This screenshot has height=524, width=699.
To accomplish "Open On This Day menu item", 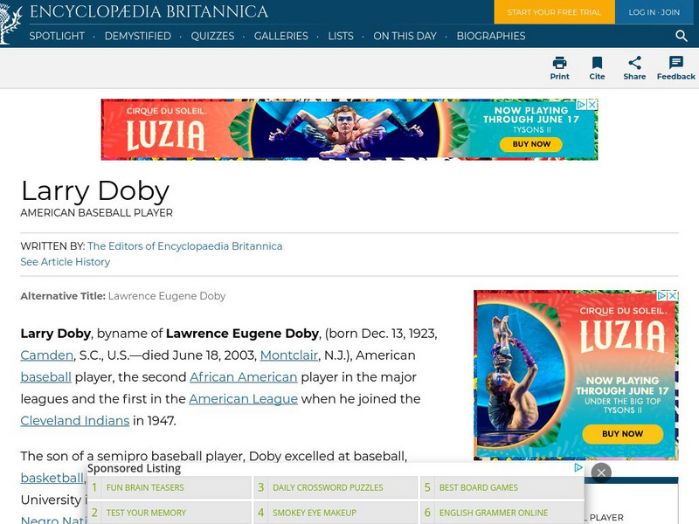I will tap(405, 36).
